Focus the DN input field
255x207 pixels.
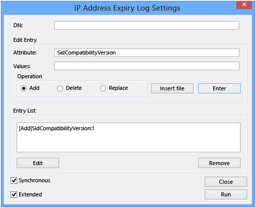(x=146, y=25)
